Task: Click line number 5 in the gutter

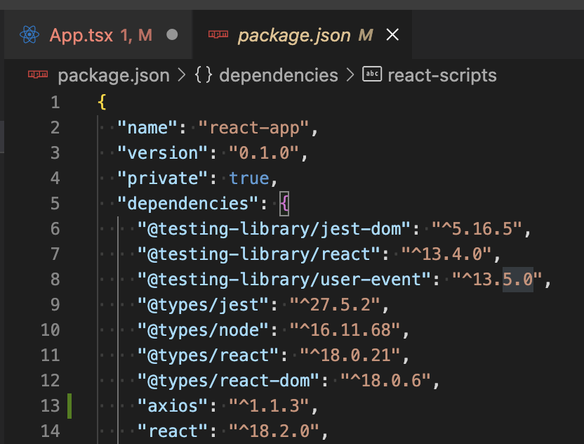Action: coord(55,203)
